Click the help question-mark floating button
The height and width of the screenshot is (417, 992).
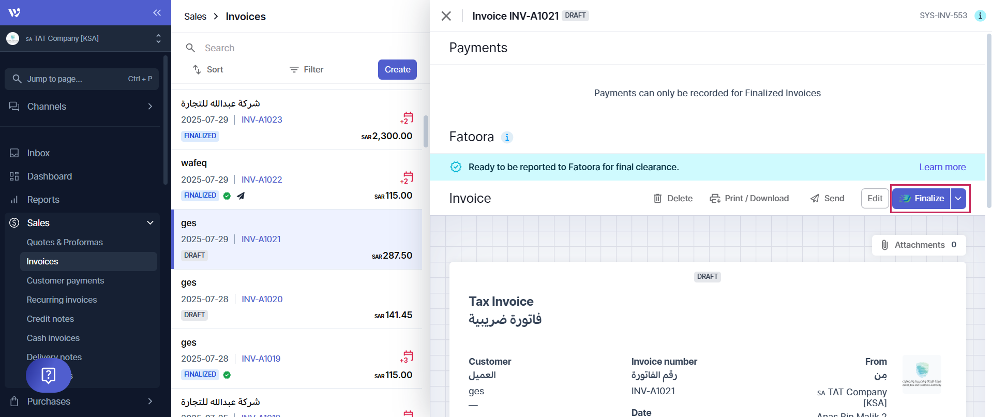(49, 375)
